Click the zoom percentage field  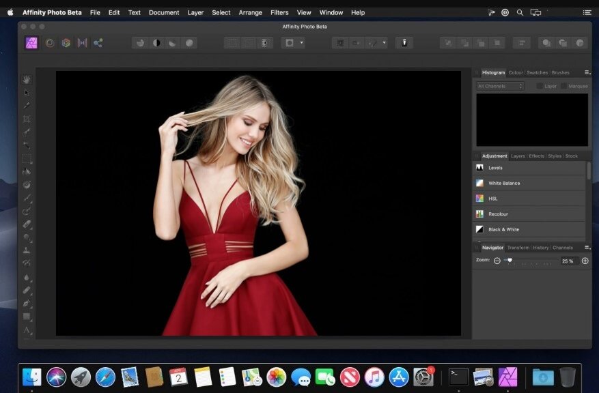click(x=568, y=261)
